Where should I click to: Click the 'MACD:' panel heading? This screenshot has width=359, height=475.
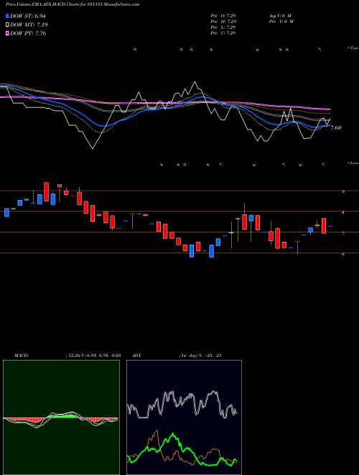pyautogui.click(x=22, y=356)
